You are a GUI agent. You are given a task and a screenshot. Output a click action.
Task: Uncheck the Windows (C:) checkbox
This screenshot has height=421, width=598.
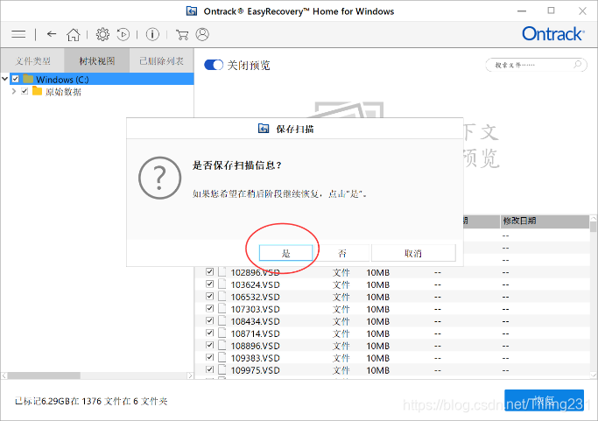[x=15, y=79]
